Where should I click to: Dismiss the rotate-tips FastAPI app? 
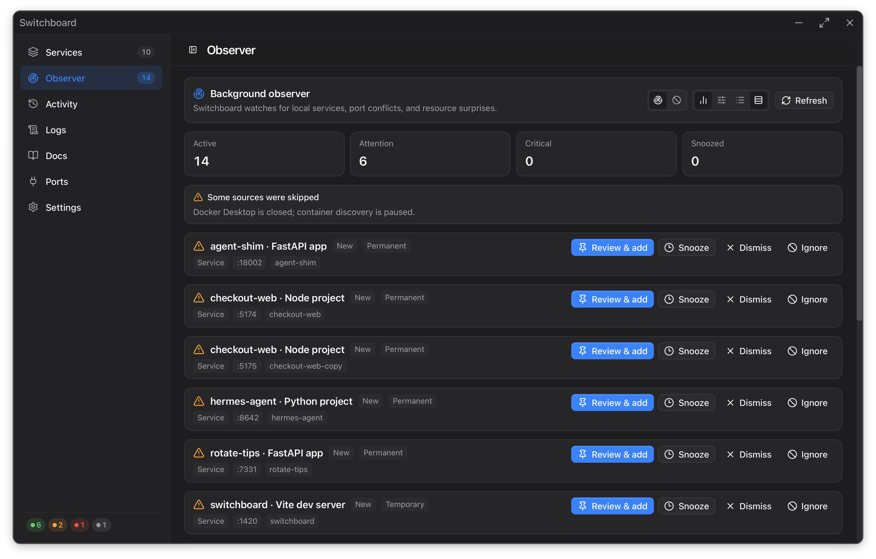pyautogui.click(x=749, y=454)
